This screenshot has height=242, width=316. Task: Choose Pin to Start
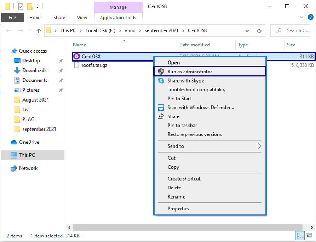[210, 99]
